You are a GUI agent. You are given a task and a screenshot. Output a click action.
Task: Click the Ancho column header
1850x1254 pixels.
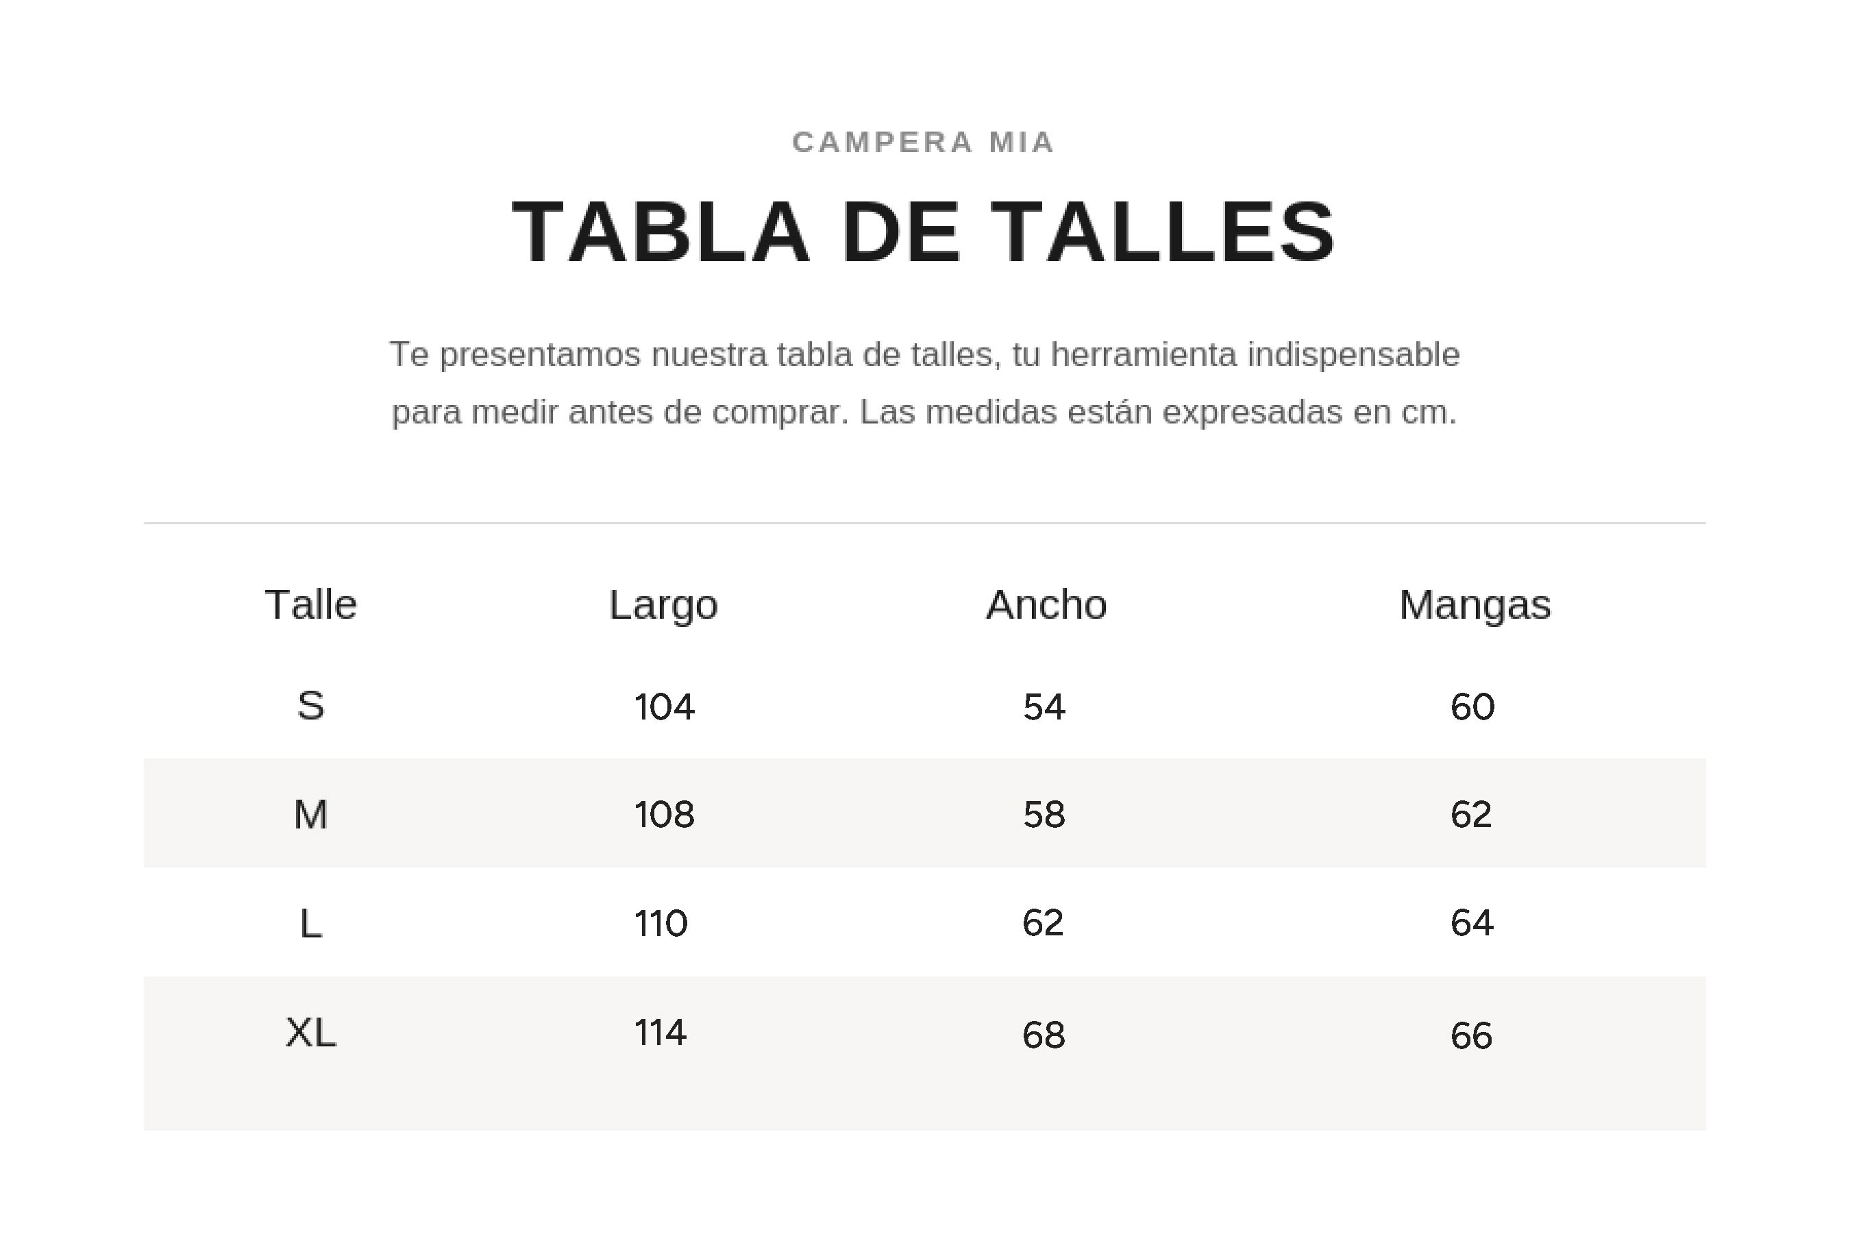point(1046,604)
